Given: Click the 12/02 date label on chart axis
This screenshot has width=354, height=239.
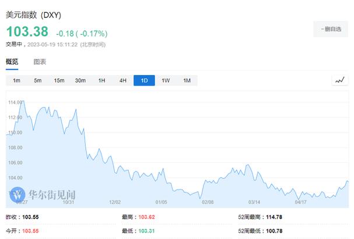Looking at the screenshot, I should 115,202.
